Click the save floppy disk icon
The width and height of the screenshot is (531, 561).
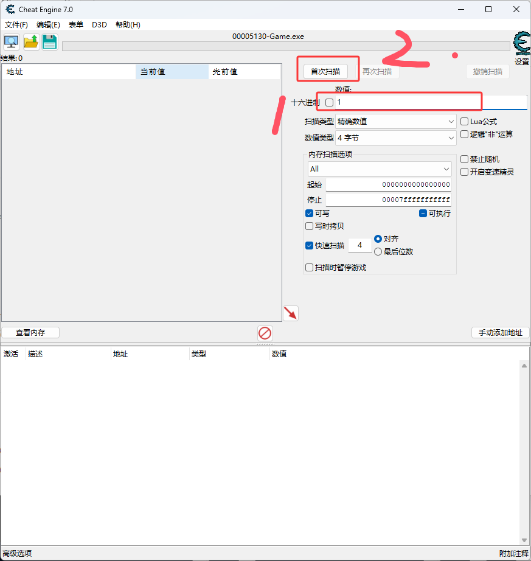click(x=50, y=42)
